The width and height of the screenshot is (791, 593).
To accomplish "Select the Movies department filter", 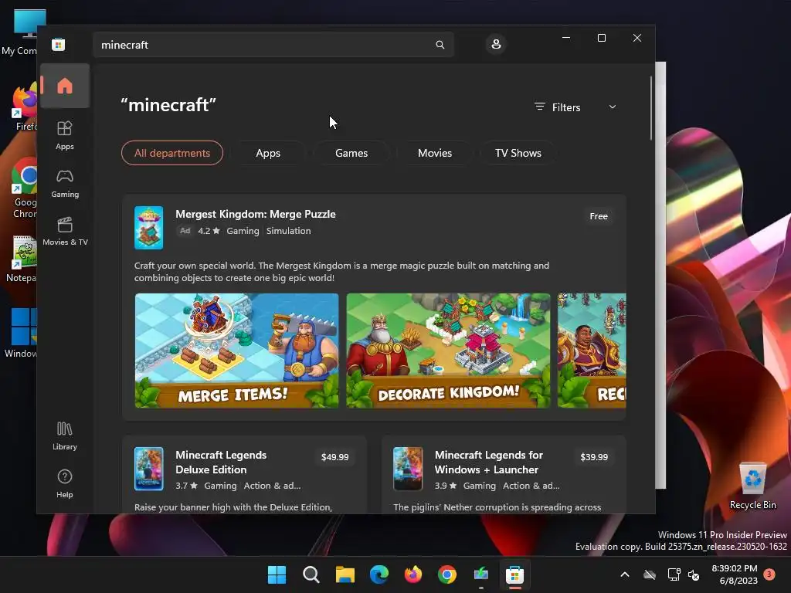I will point(435,153).
